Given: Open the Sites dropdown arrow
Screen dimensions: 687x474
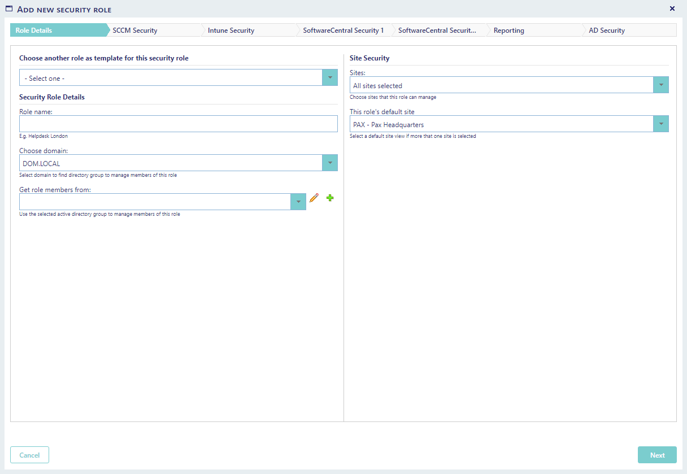Looking at the screenshot, I should click(660, 85).
